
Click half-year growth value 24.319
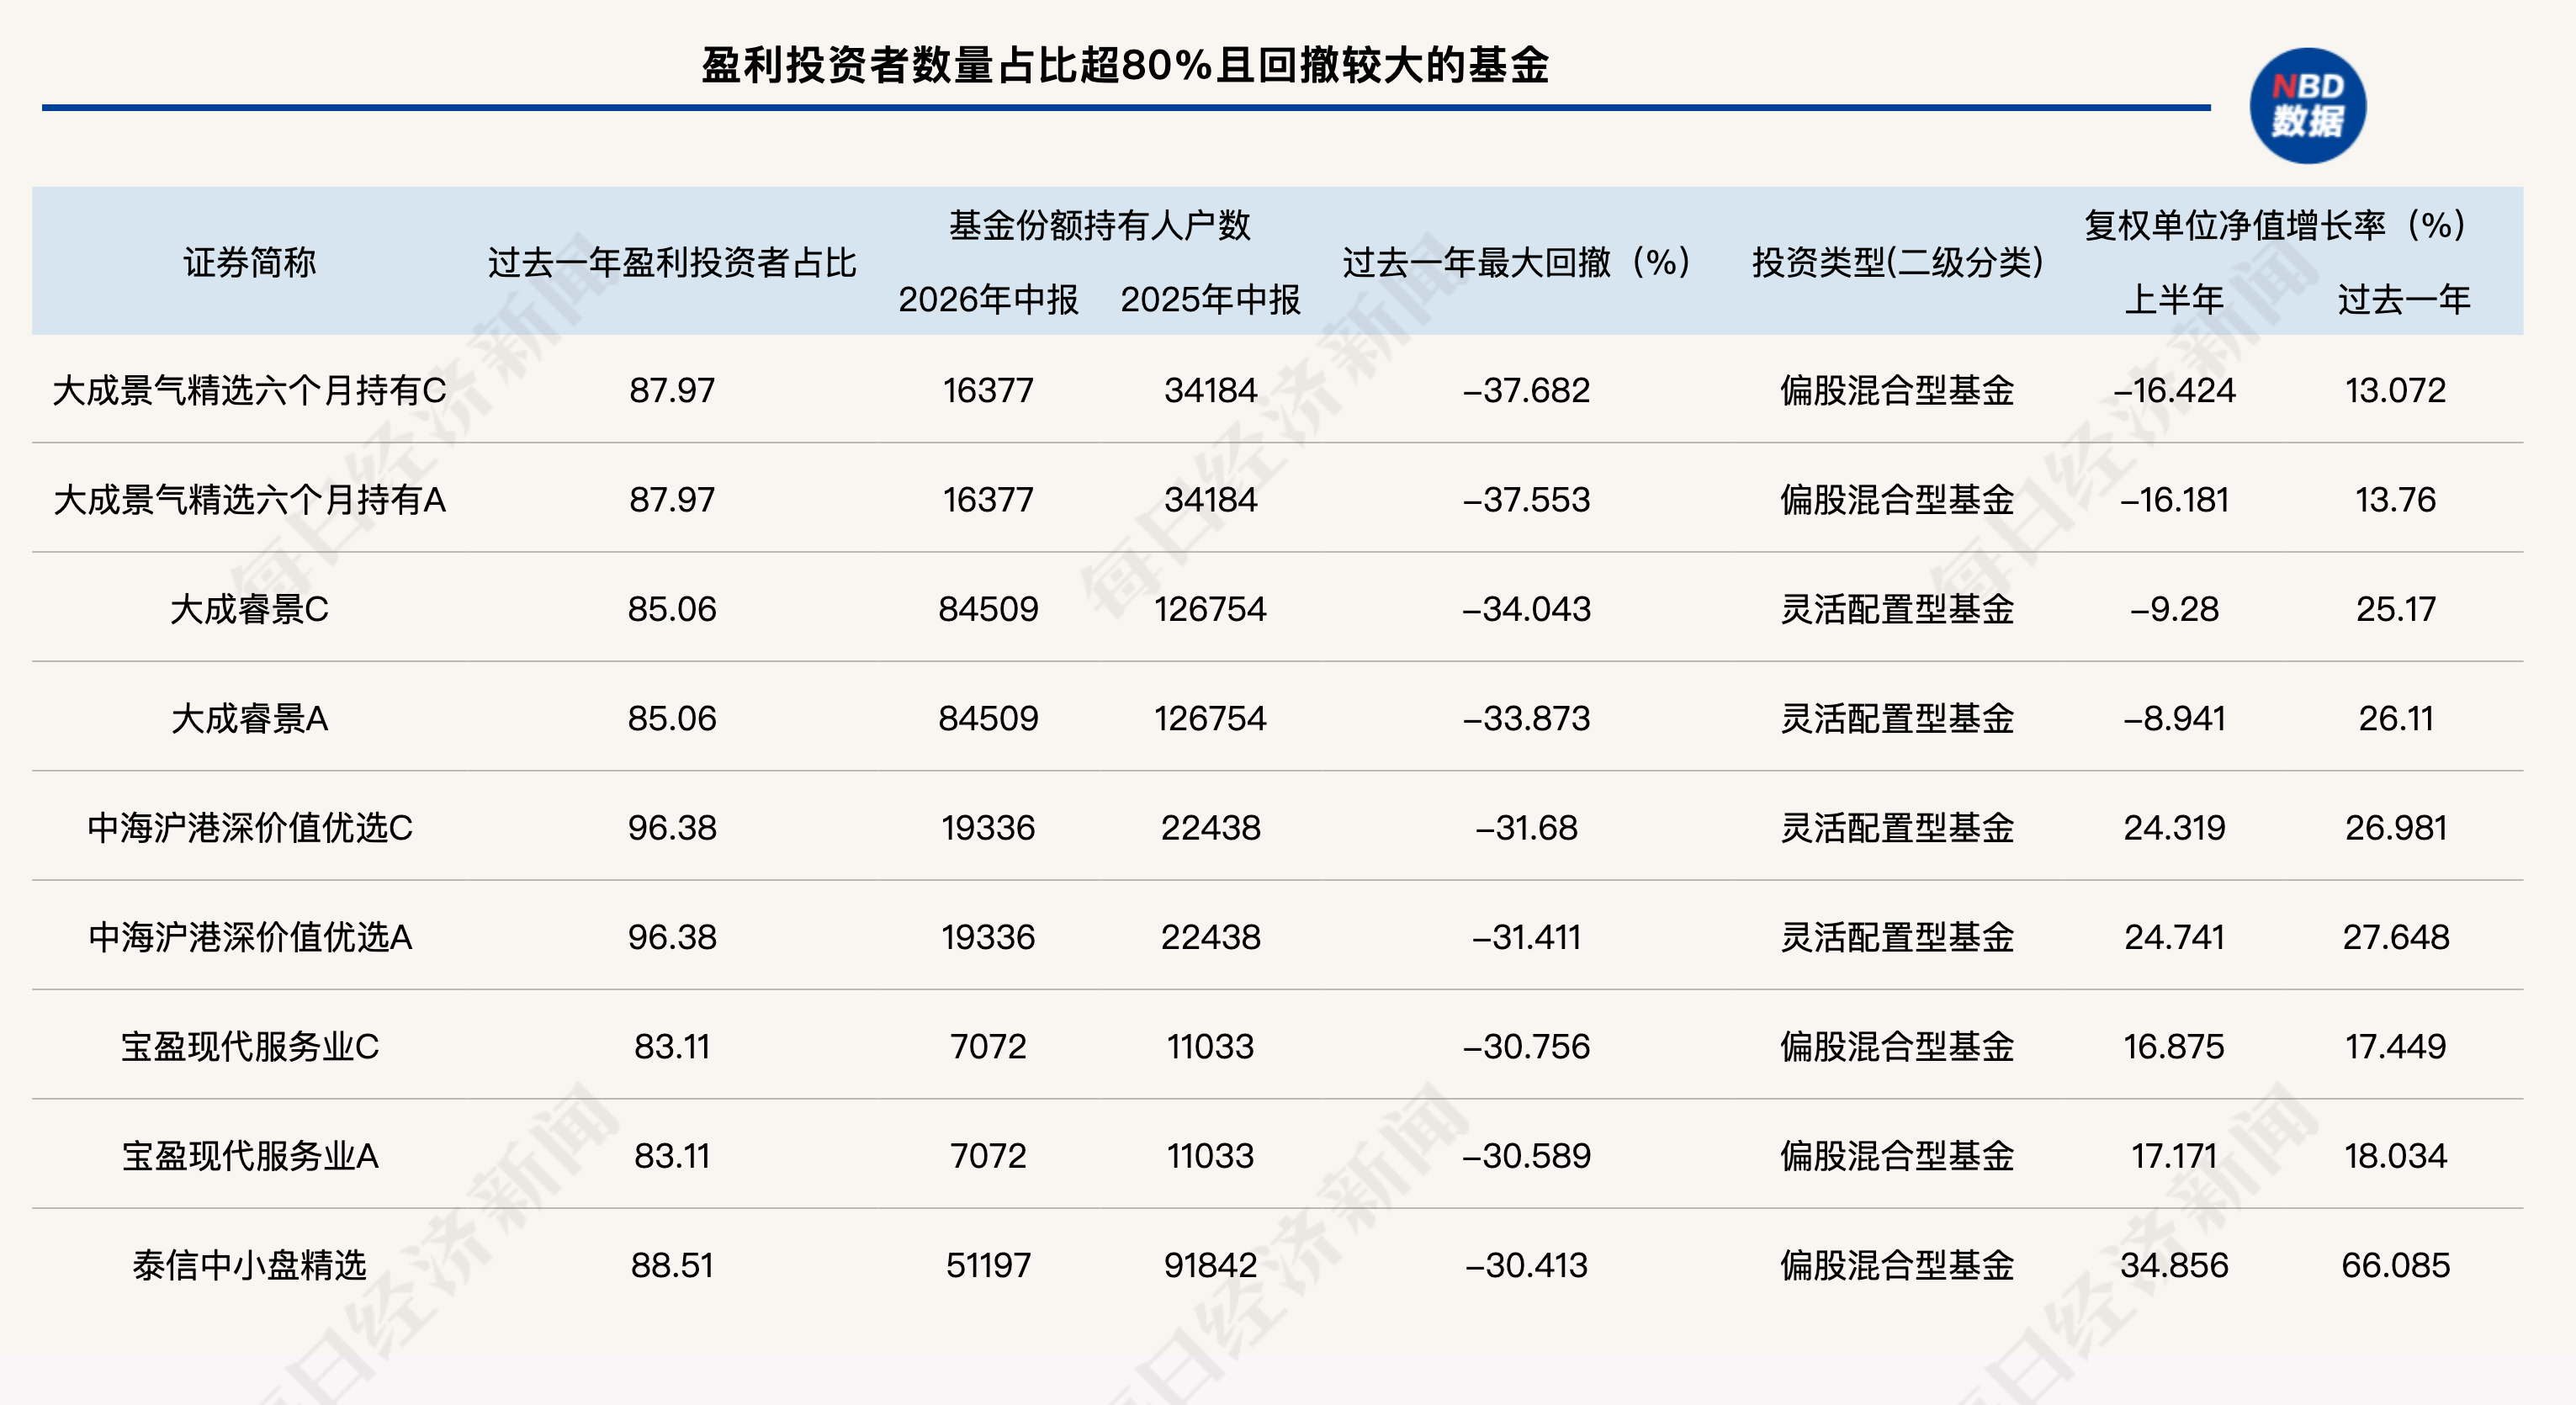pos(2174,828)
